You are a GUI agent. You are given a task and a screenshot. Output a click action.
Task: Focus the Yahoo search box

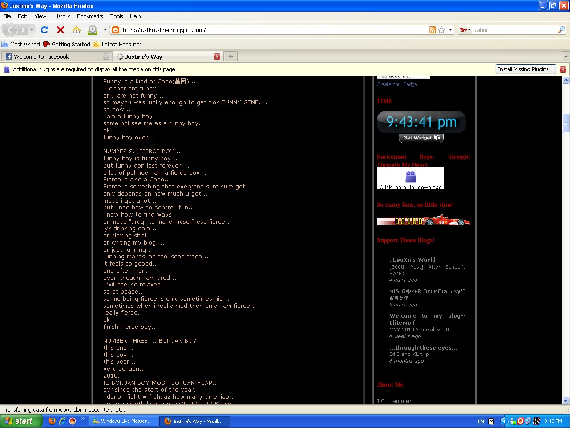click(514, 30)
